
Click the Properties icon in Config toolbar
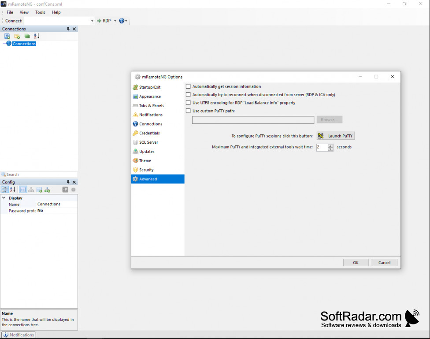pyautogui.click(x=23, y=190)
